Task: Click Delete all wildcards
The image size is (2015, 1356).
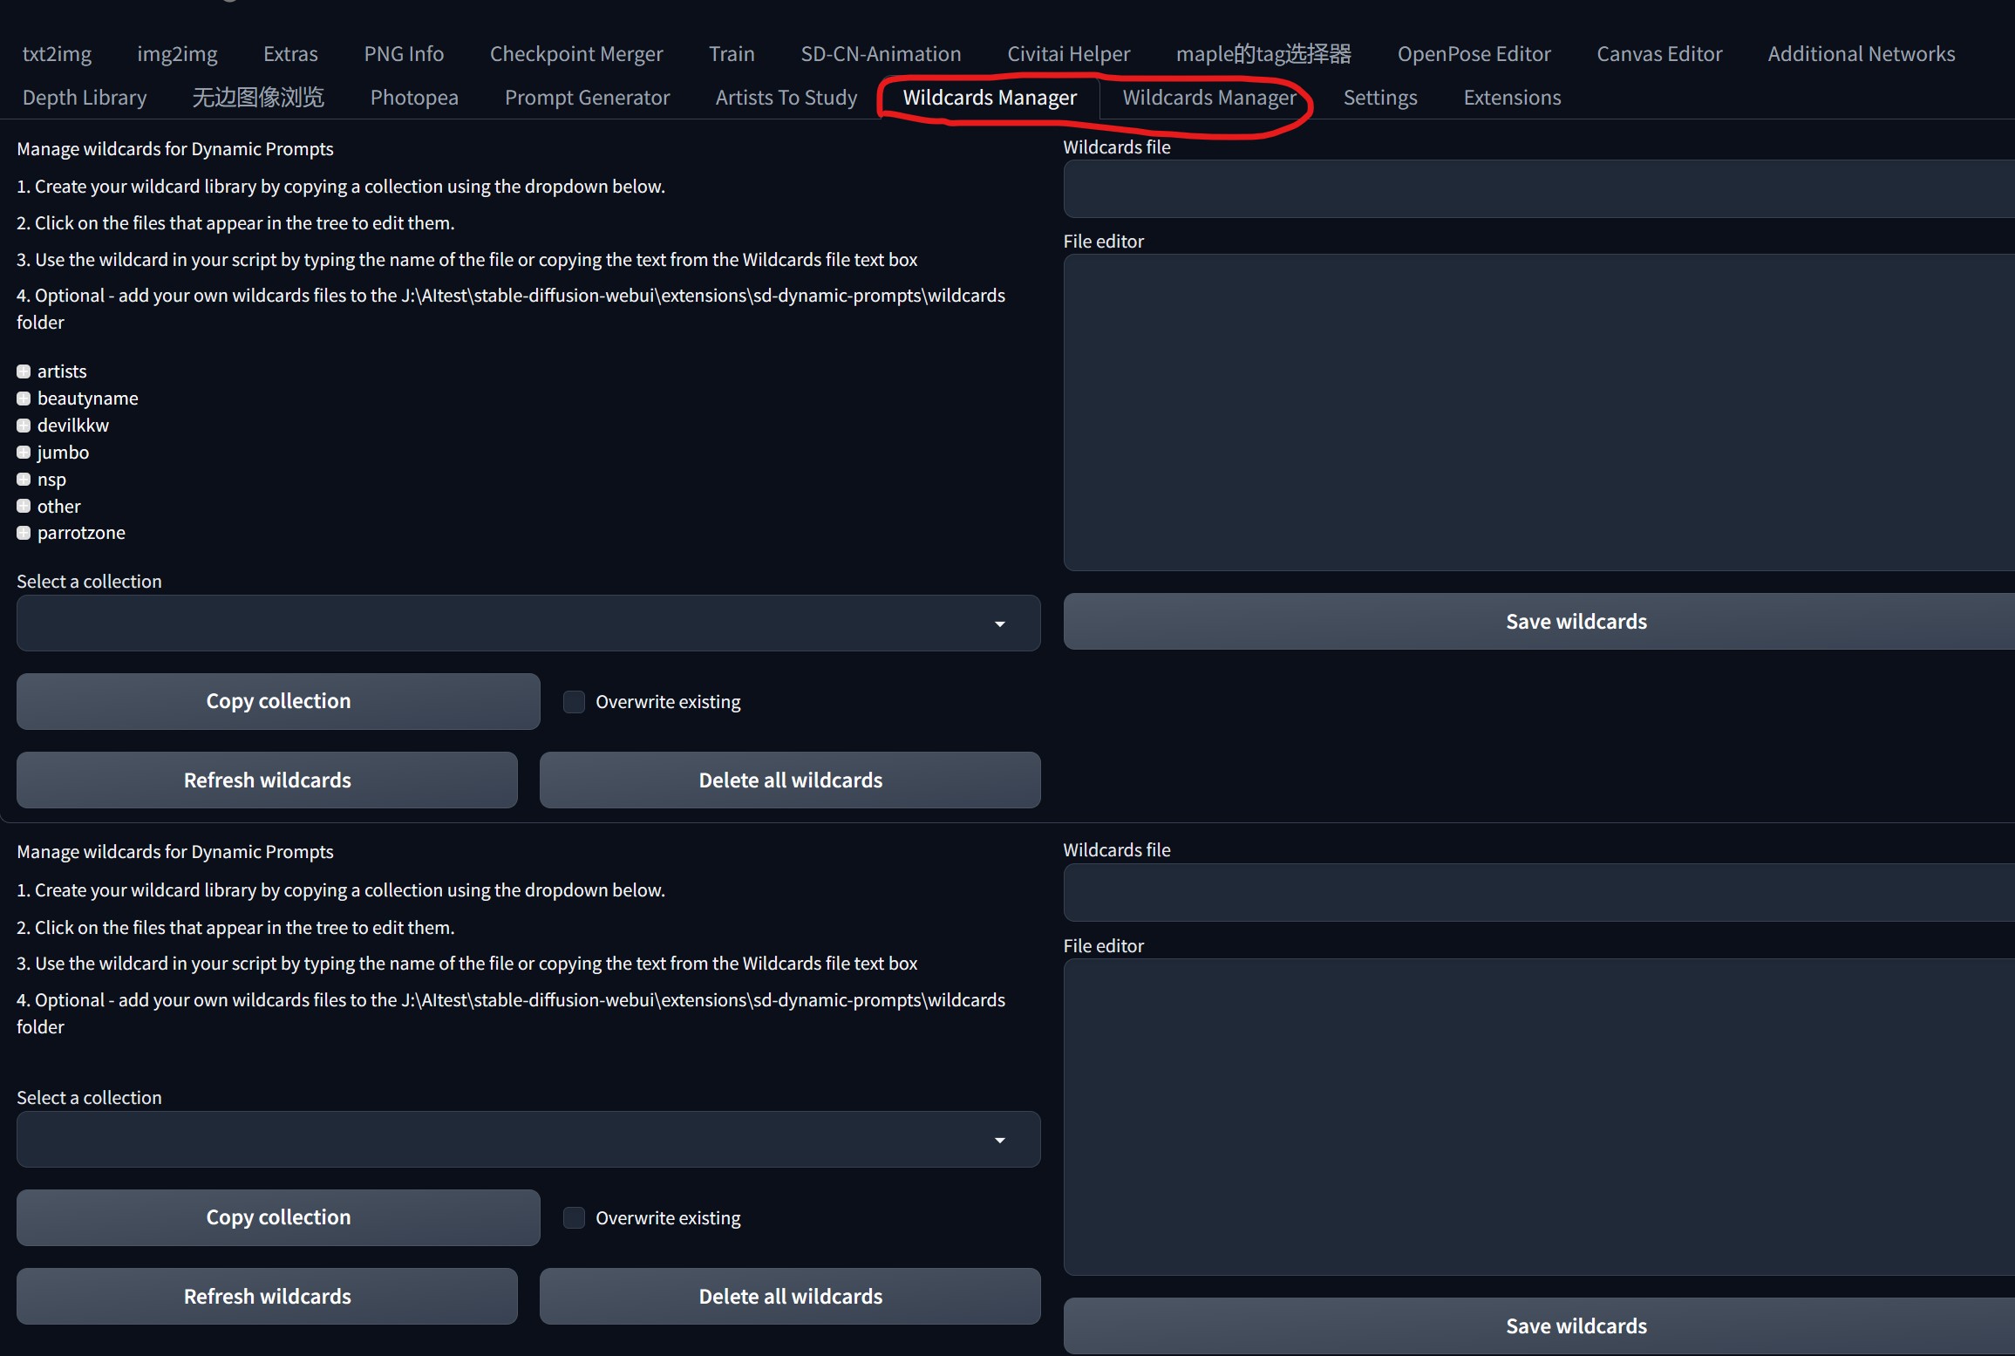Action: tap(790, 780)
